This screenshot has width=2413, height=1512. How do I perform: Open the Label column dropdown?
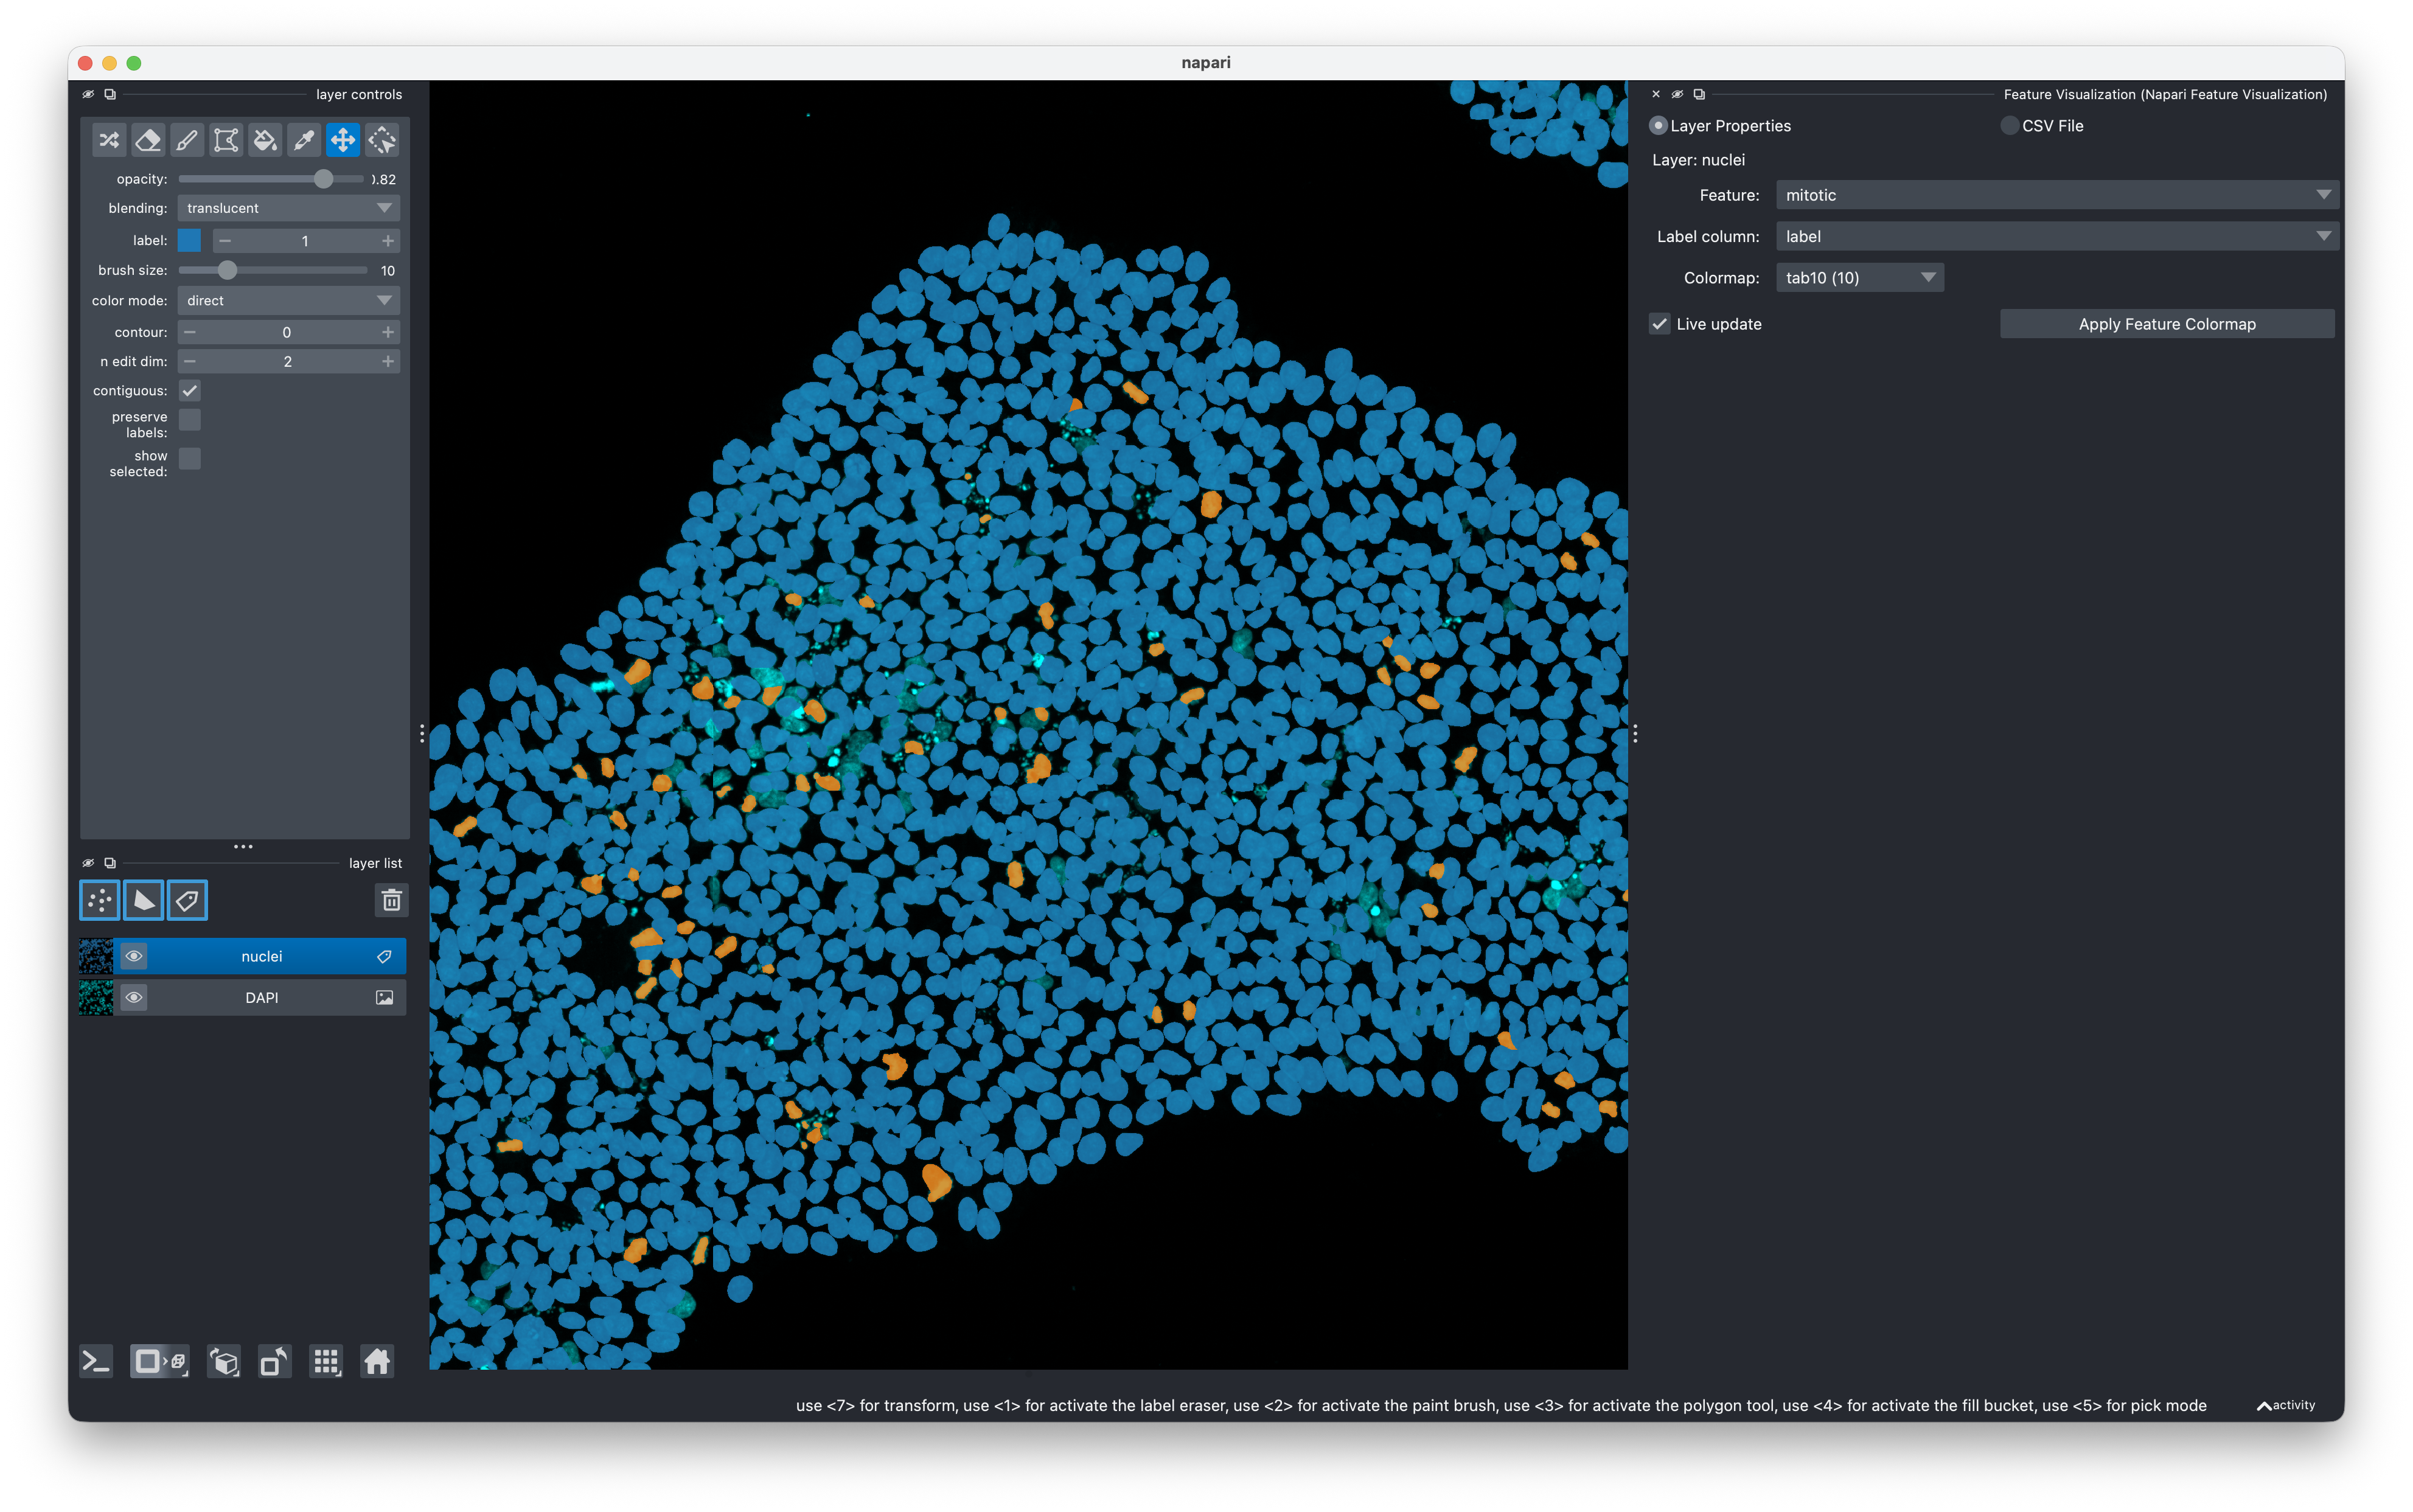(x=2056, y=237)
